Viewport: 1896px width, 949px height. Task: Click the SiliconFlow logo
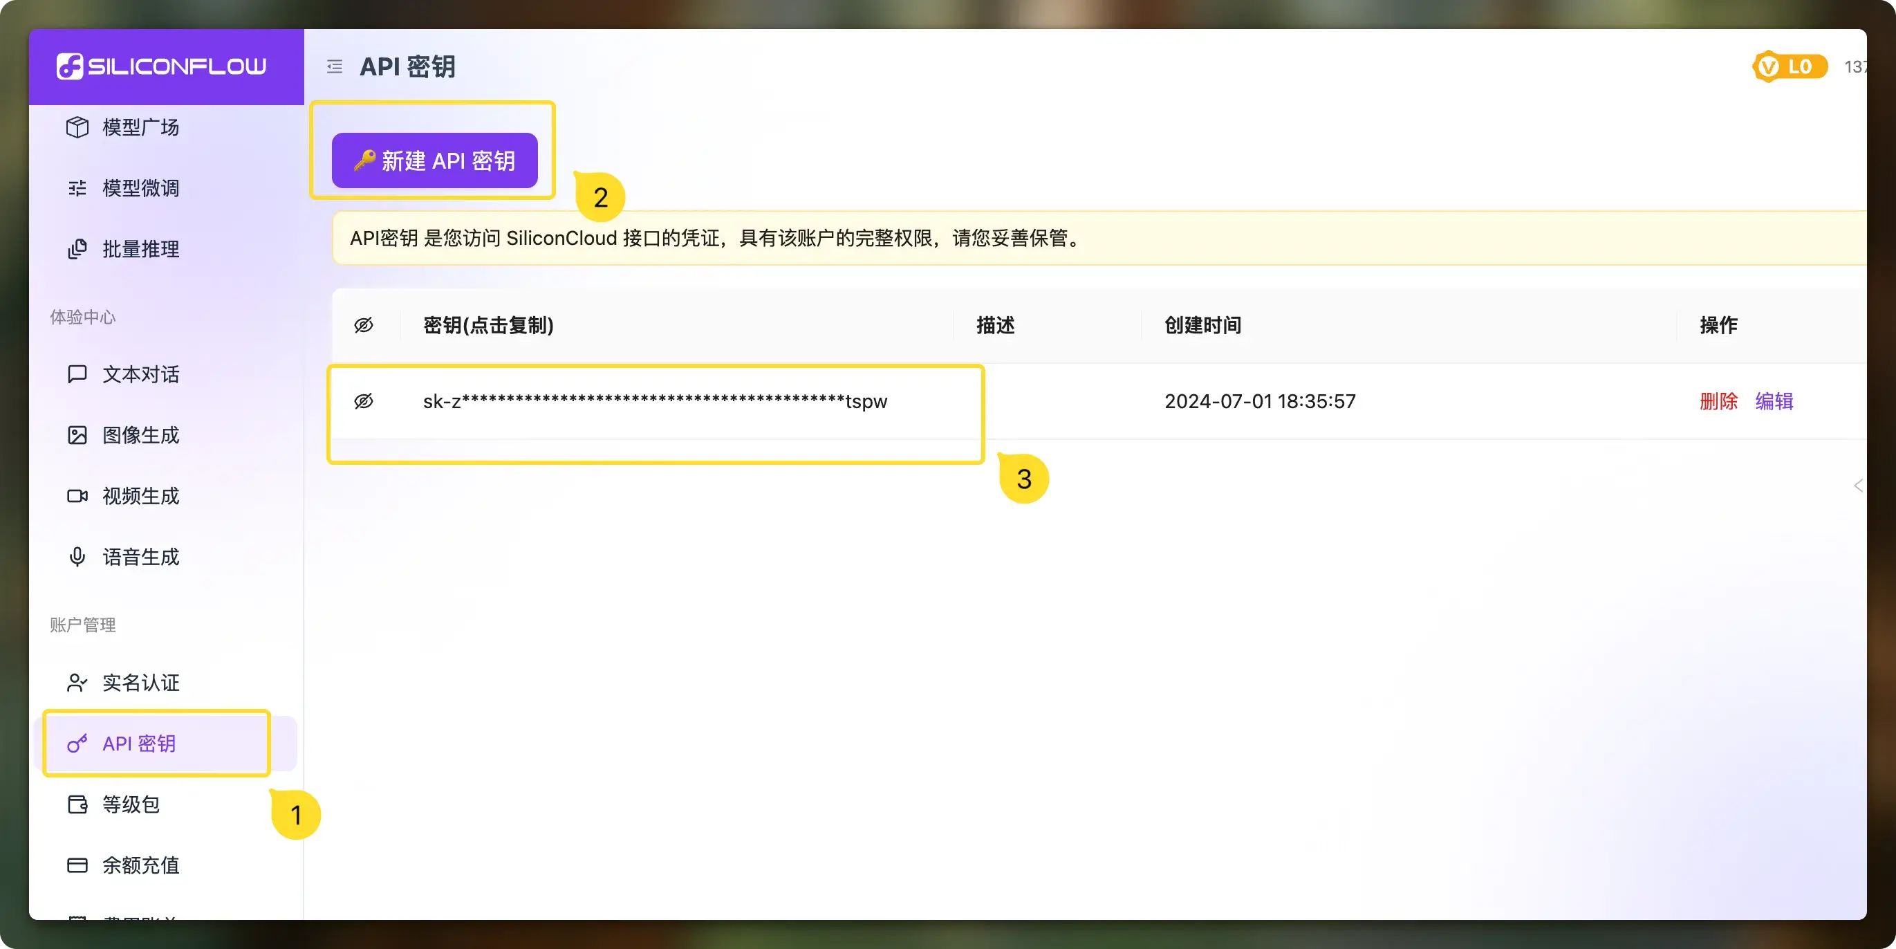[x=162, y=66]
